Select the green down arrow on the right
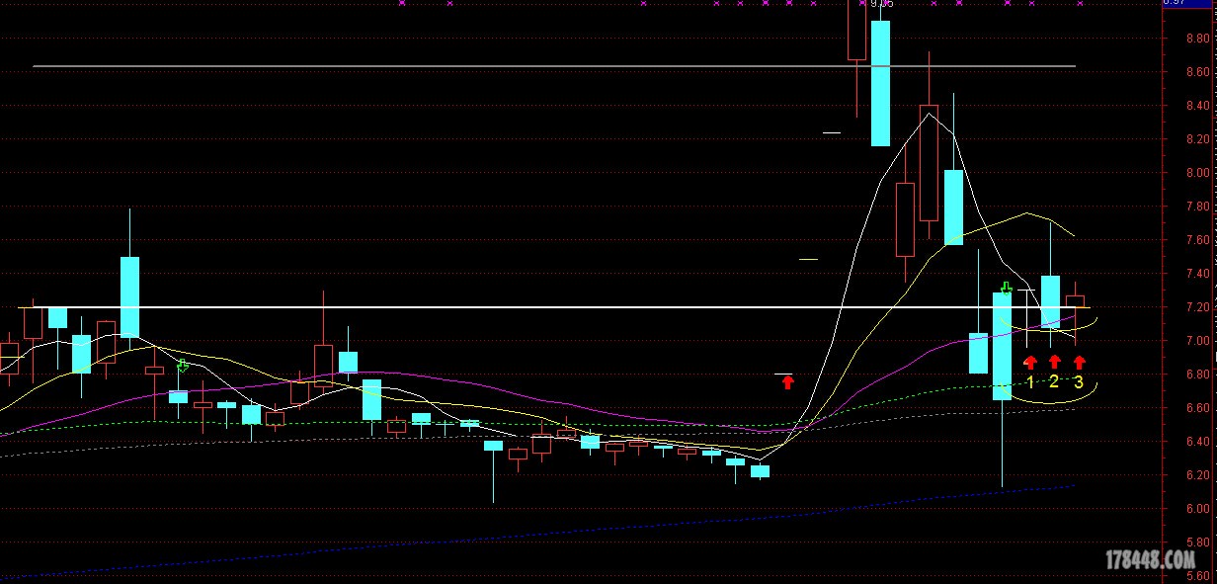1217x584 pixels. click(x=1006, y=289)
